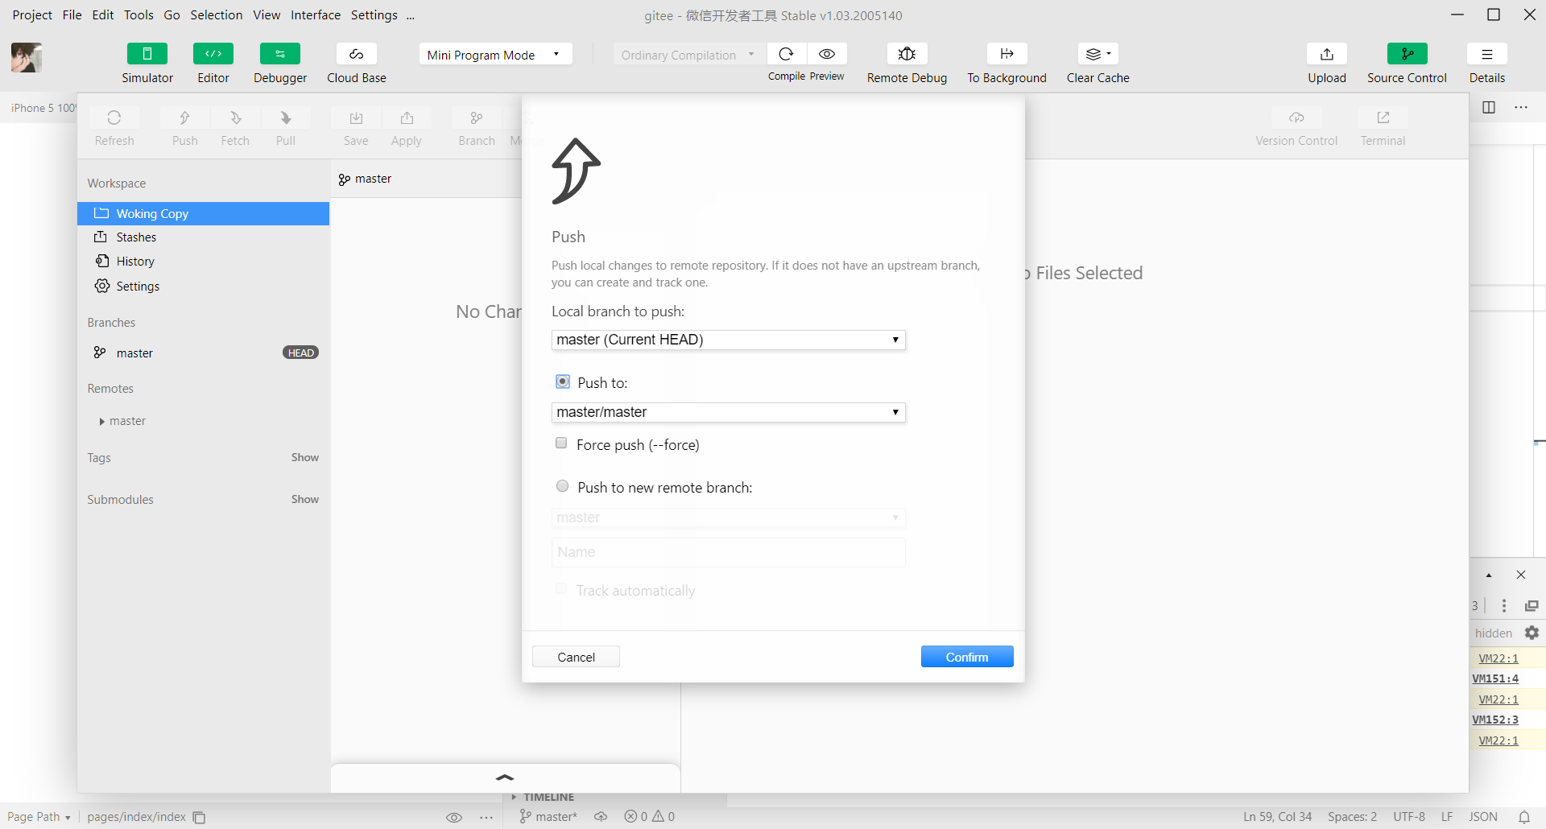Open the Simulator panel
This screenshot has height=829, width=1546.
click(x=147, y=54)
